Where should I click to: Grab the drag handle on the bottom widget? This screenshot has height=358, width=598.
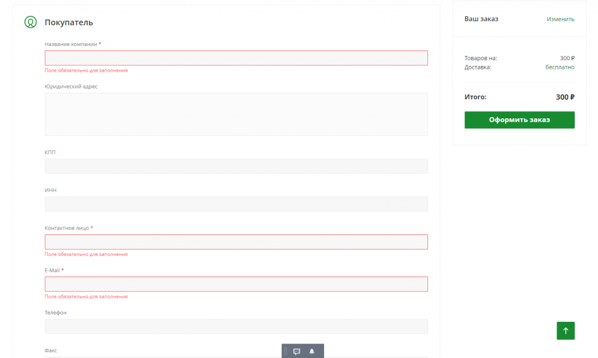286,352
